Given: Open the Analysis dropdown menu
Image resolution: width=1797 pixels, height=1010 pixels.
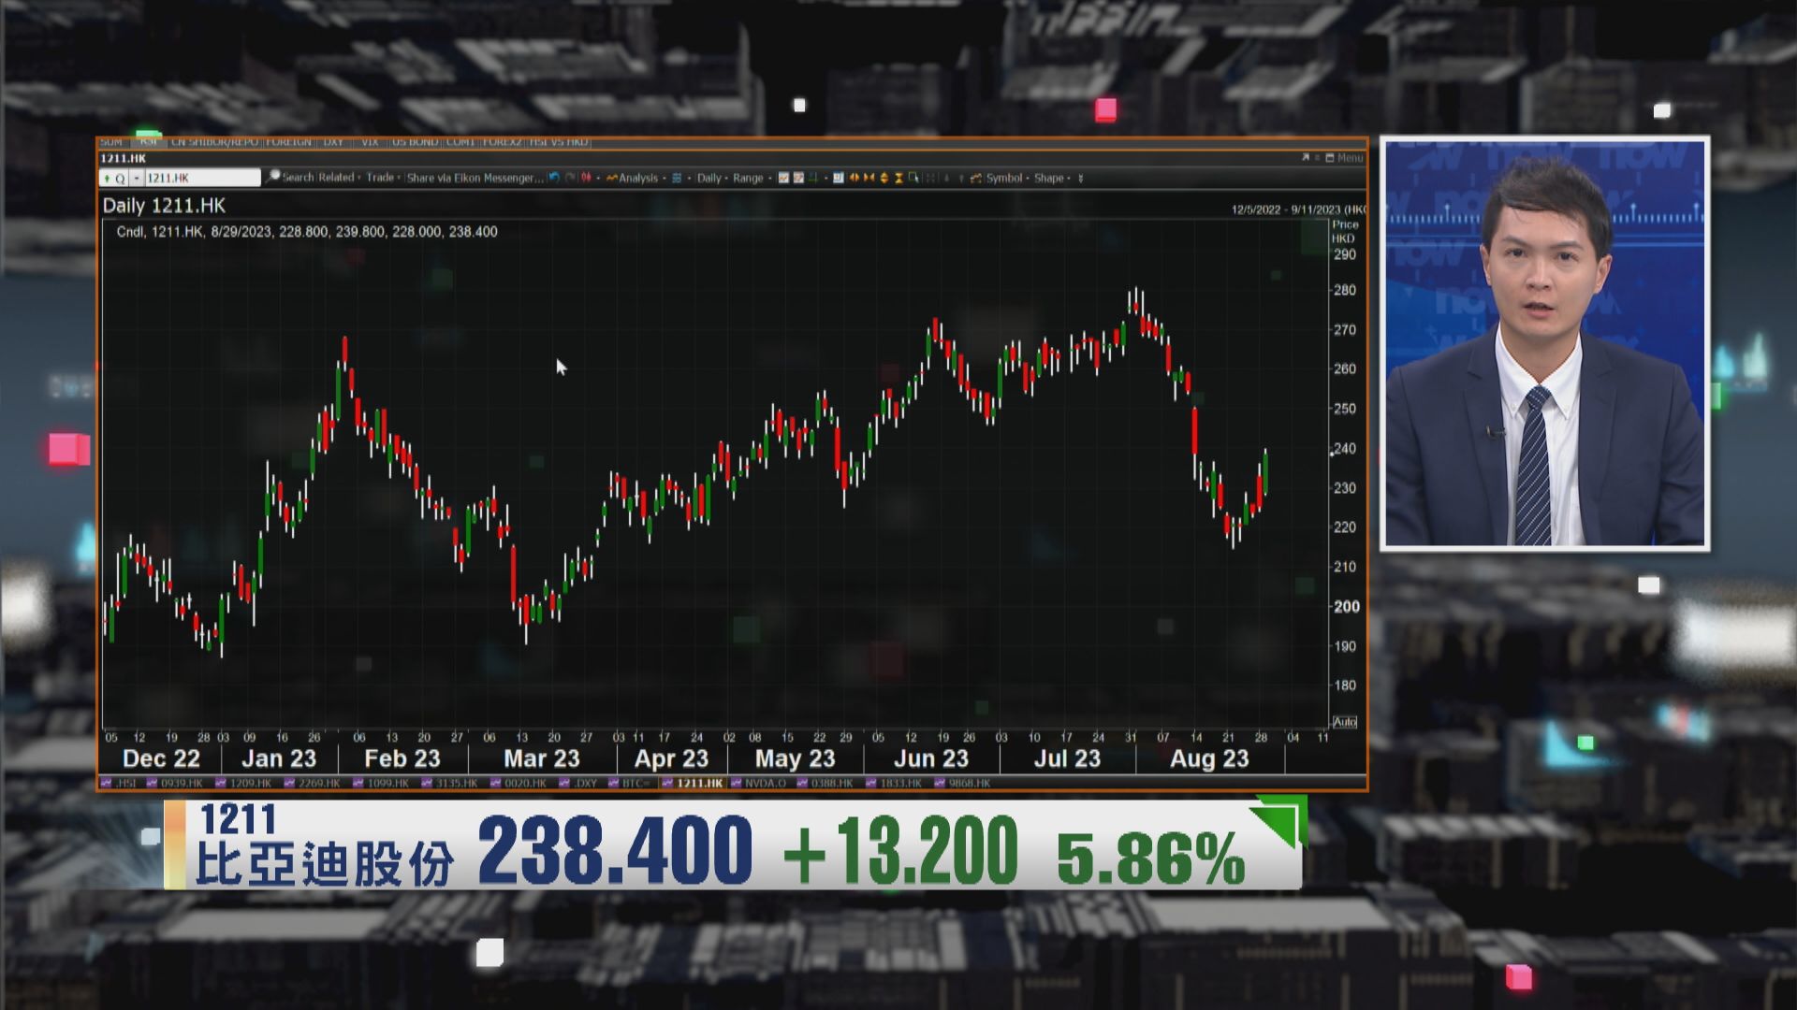Looking at the screenshot, I should (x=638, y=178).
